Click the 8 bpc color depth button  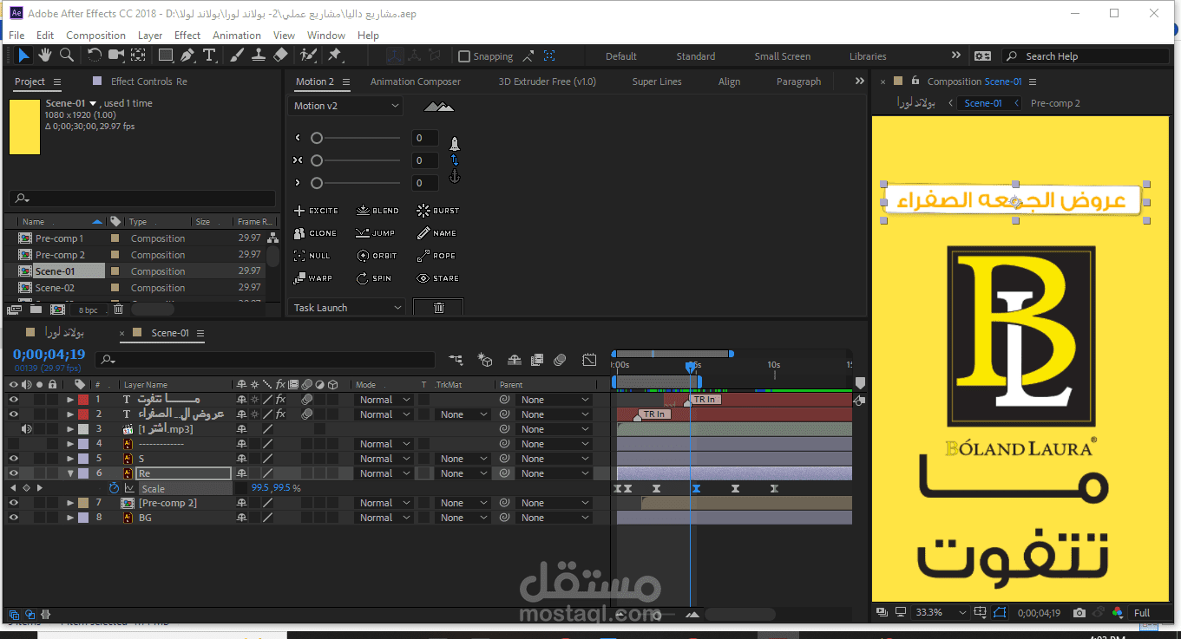click(89, 310)
